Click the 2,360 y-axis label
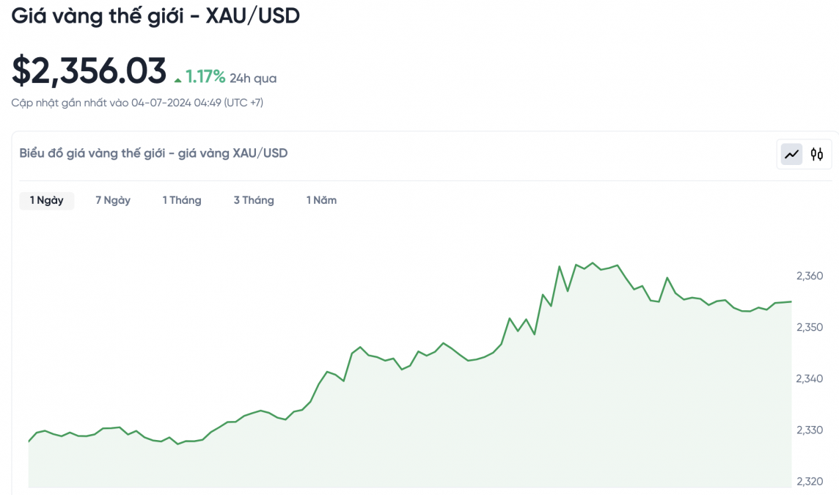 click(810, 276)
